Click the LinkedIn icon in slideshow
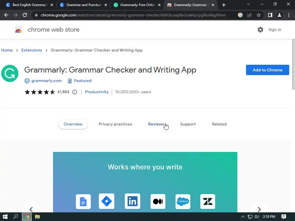Image resolution: width=295 pixels, height=221 pixels. coord(133,201)
